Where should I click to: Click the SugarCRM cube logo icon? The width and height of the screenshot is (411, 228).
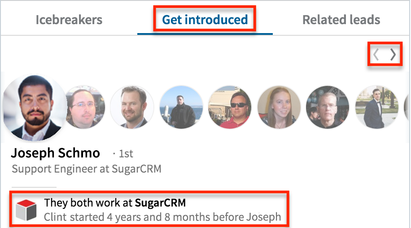point(26,210)
